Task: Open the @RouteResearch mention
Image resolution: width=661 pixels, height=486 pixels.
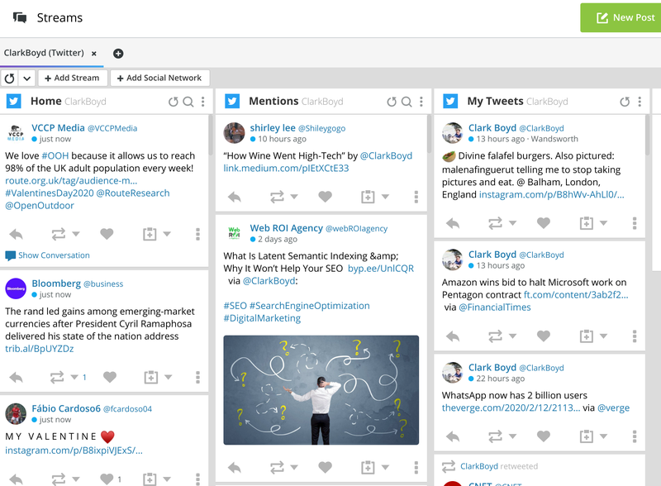Action: 133,193
